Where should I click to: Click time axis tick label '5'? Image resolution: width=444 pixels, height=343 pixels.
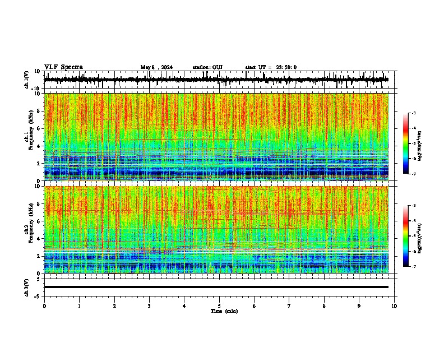(x=219, y=306)
